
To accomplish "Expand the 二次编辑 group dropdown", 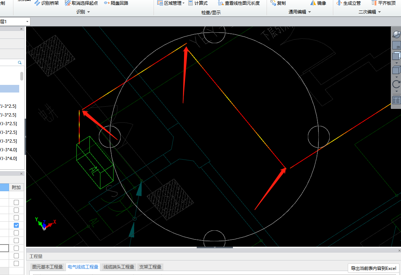I will tap(379, 12).
